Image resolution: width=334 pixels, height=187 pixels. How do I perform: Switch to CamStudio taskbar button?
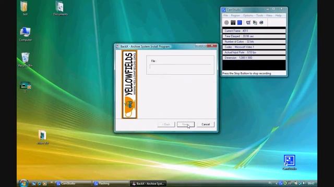coord(74,183)
